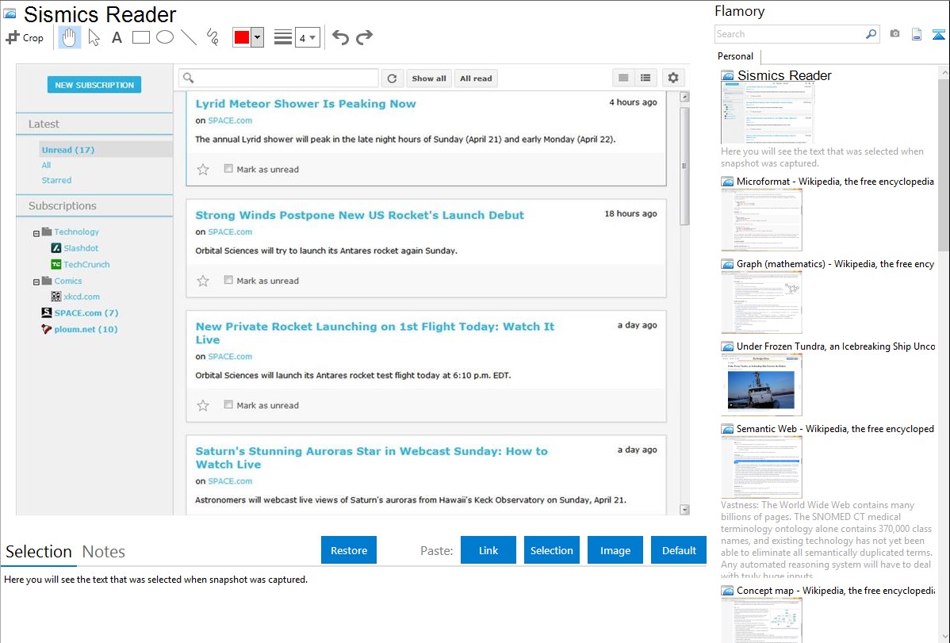
Task: Click the Restore button
Action: pyautogui.click(x=349, y=550)
